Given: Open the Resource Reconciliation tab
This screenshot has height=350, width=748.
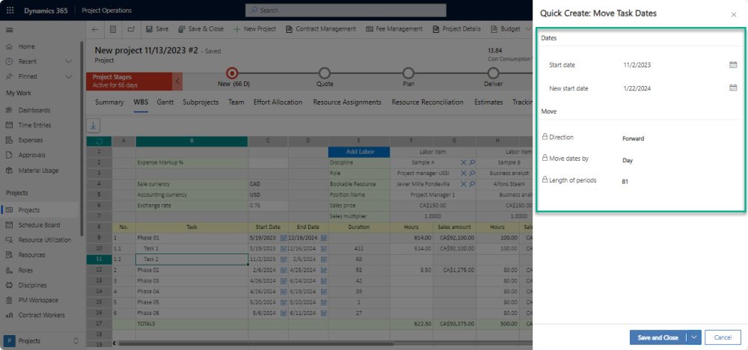Looking at the screenshot, I should pyautogui.click(x=427, y=102).
